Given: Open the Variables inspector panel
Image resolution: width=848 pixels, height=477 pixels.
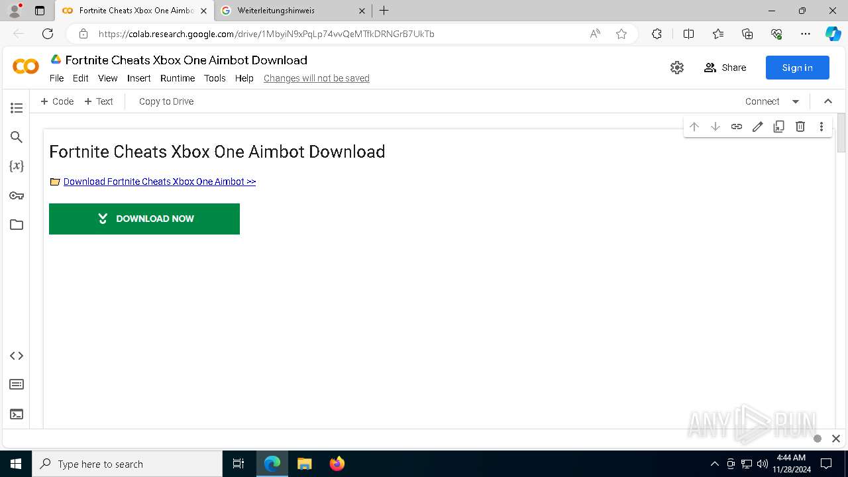Looking at the screenshot, I should [17, 166].
